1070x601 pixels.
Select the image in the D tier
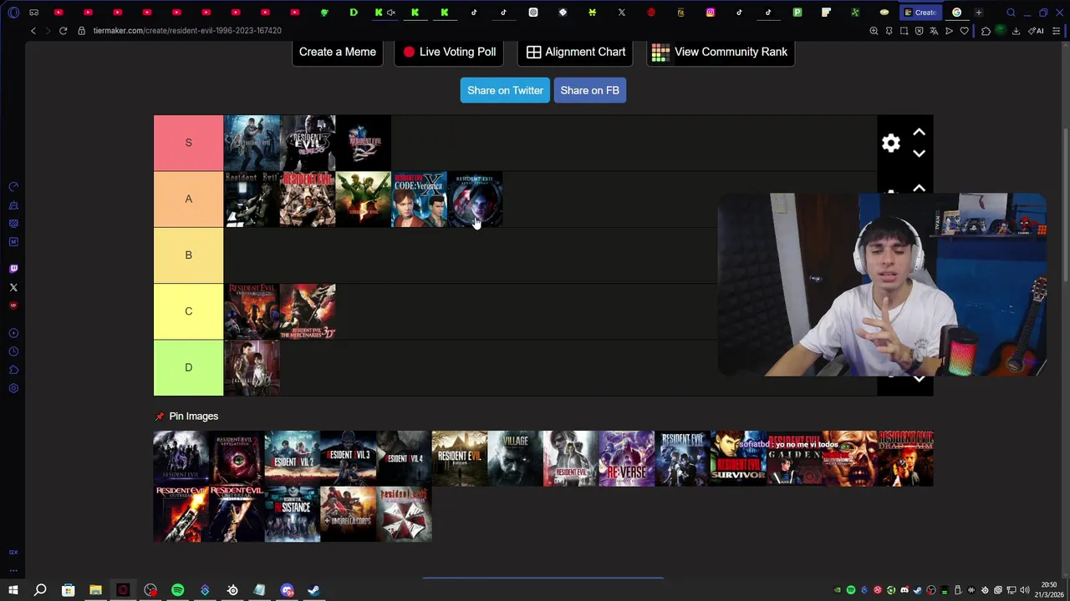[252, 367]
